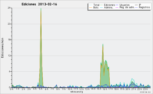Screen dimensions: 153x94
Task: Click the y-axis label 'Ediciones/min'
Action: 2,48
